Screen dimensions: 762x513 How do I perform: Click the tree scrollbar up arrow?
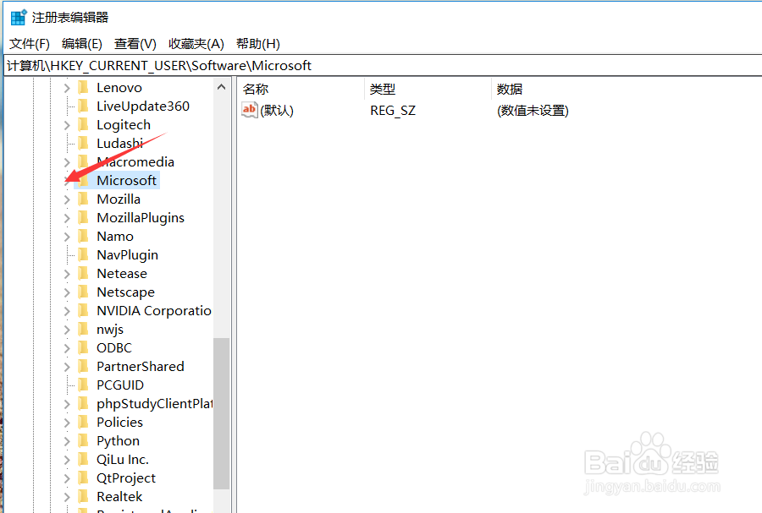tap(221, 86)
